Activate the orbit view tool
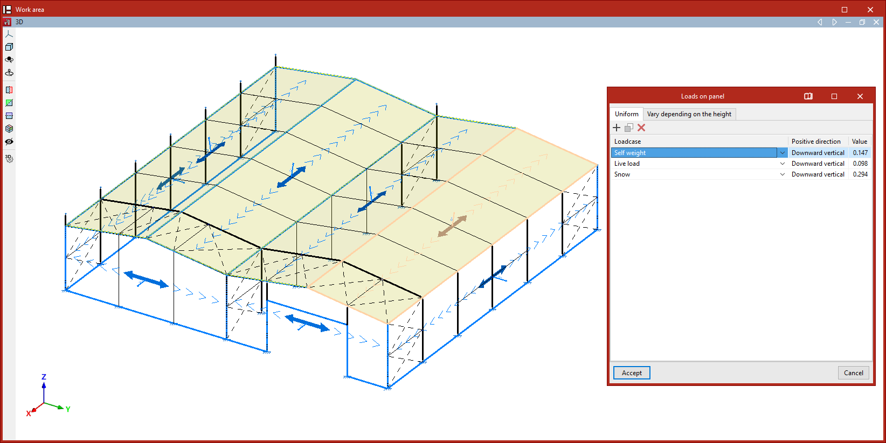Viewport: 886px width, 443px height. tap(9, 60)
